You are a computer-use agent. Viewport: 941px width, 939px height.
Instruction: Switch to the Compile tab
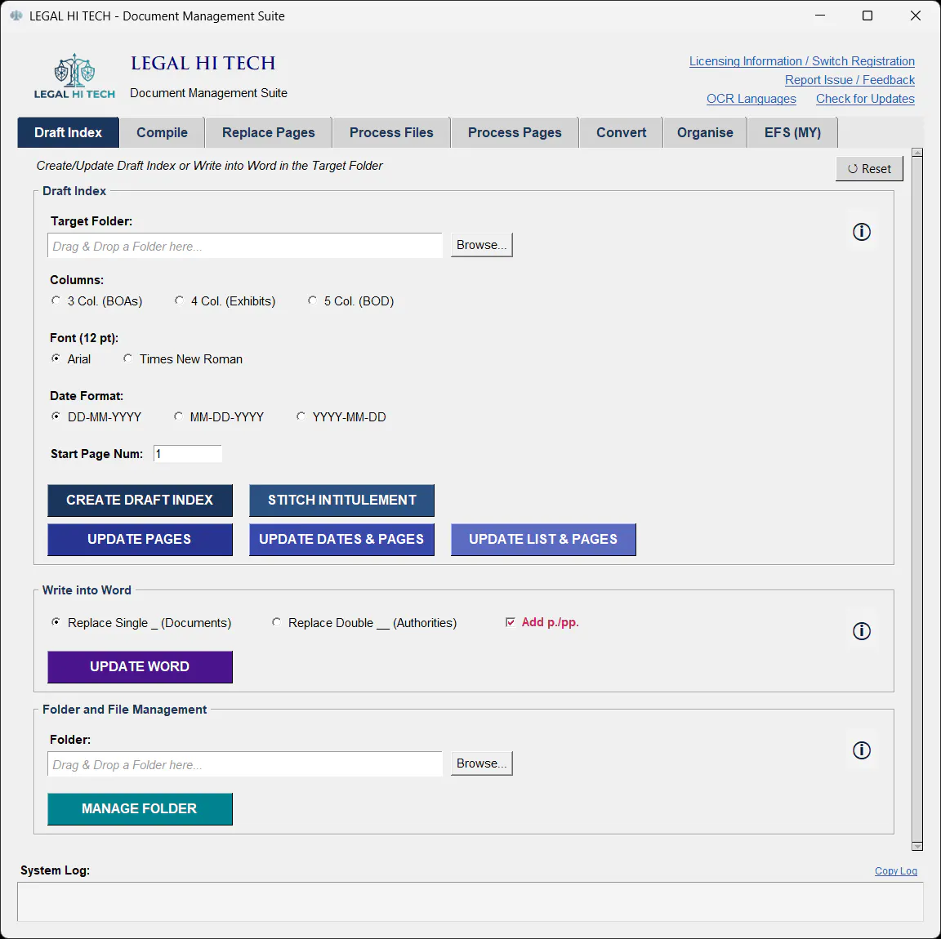pyautogui.click(x=162, y=132)
